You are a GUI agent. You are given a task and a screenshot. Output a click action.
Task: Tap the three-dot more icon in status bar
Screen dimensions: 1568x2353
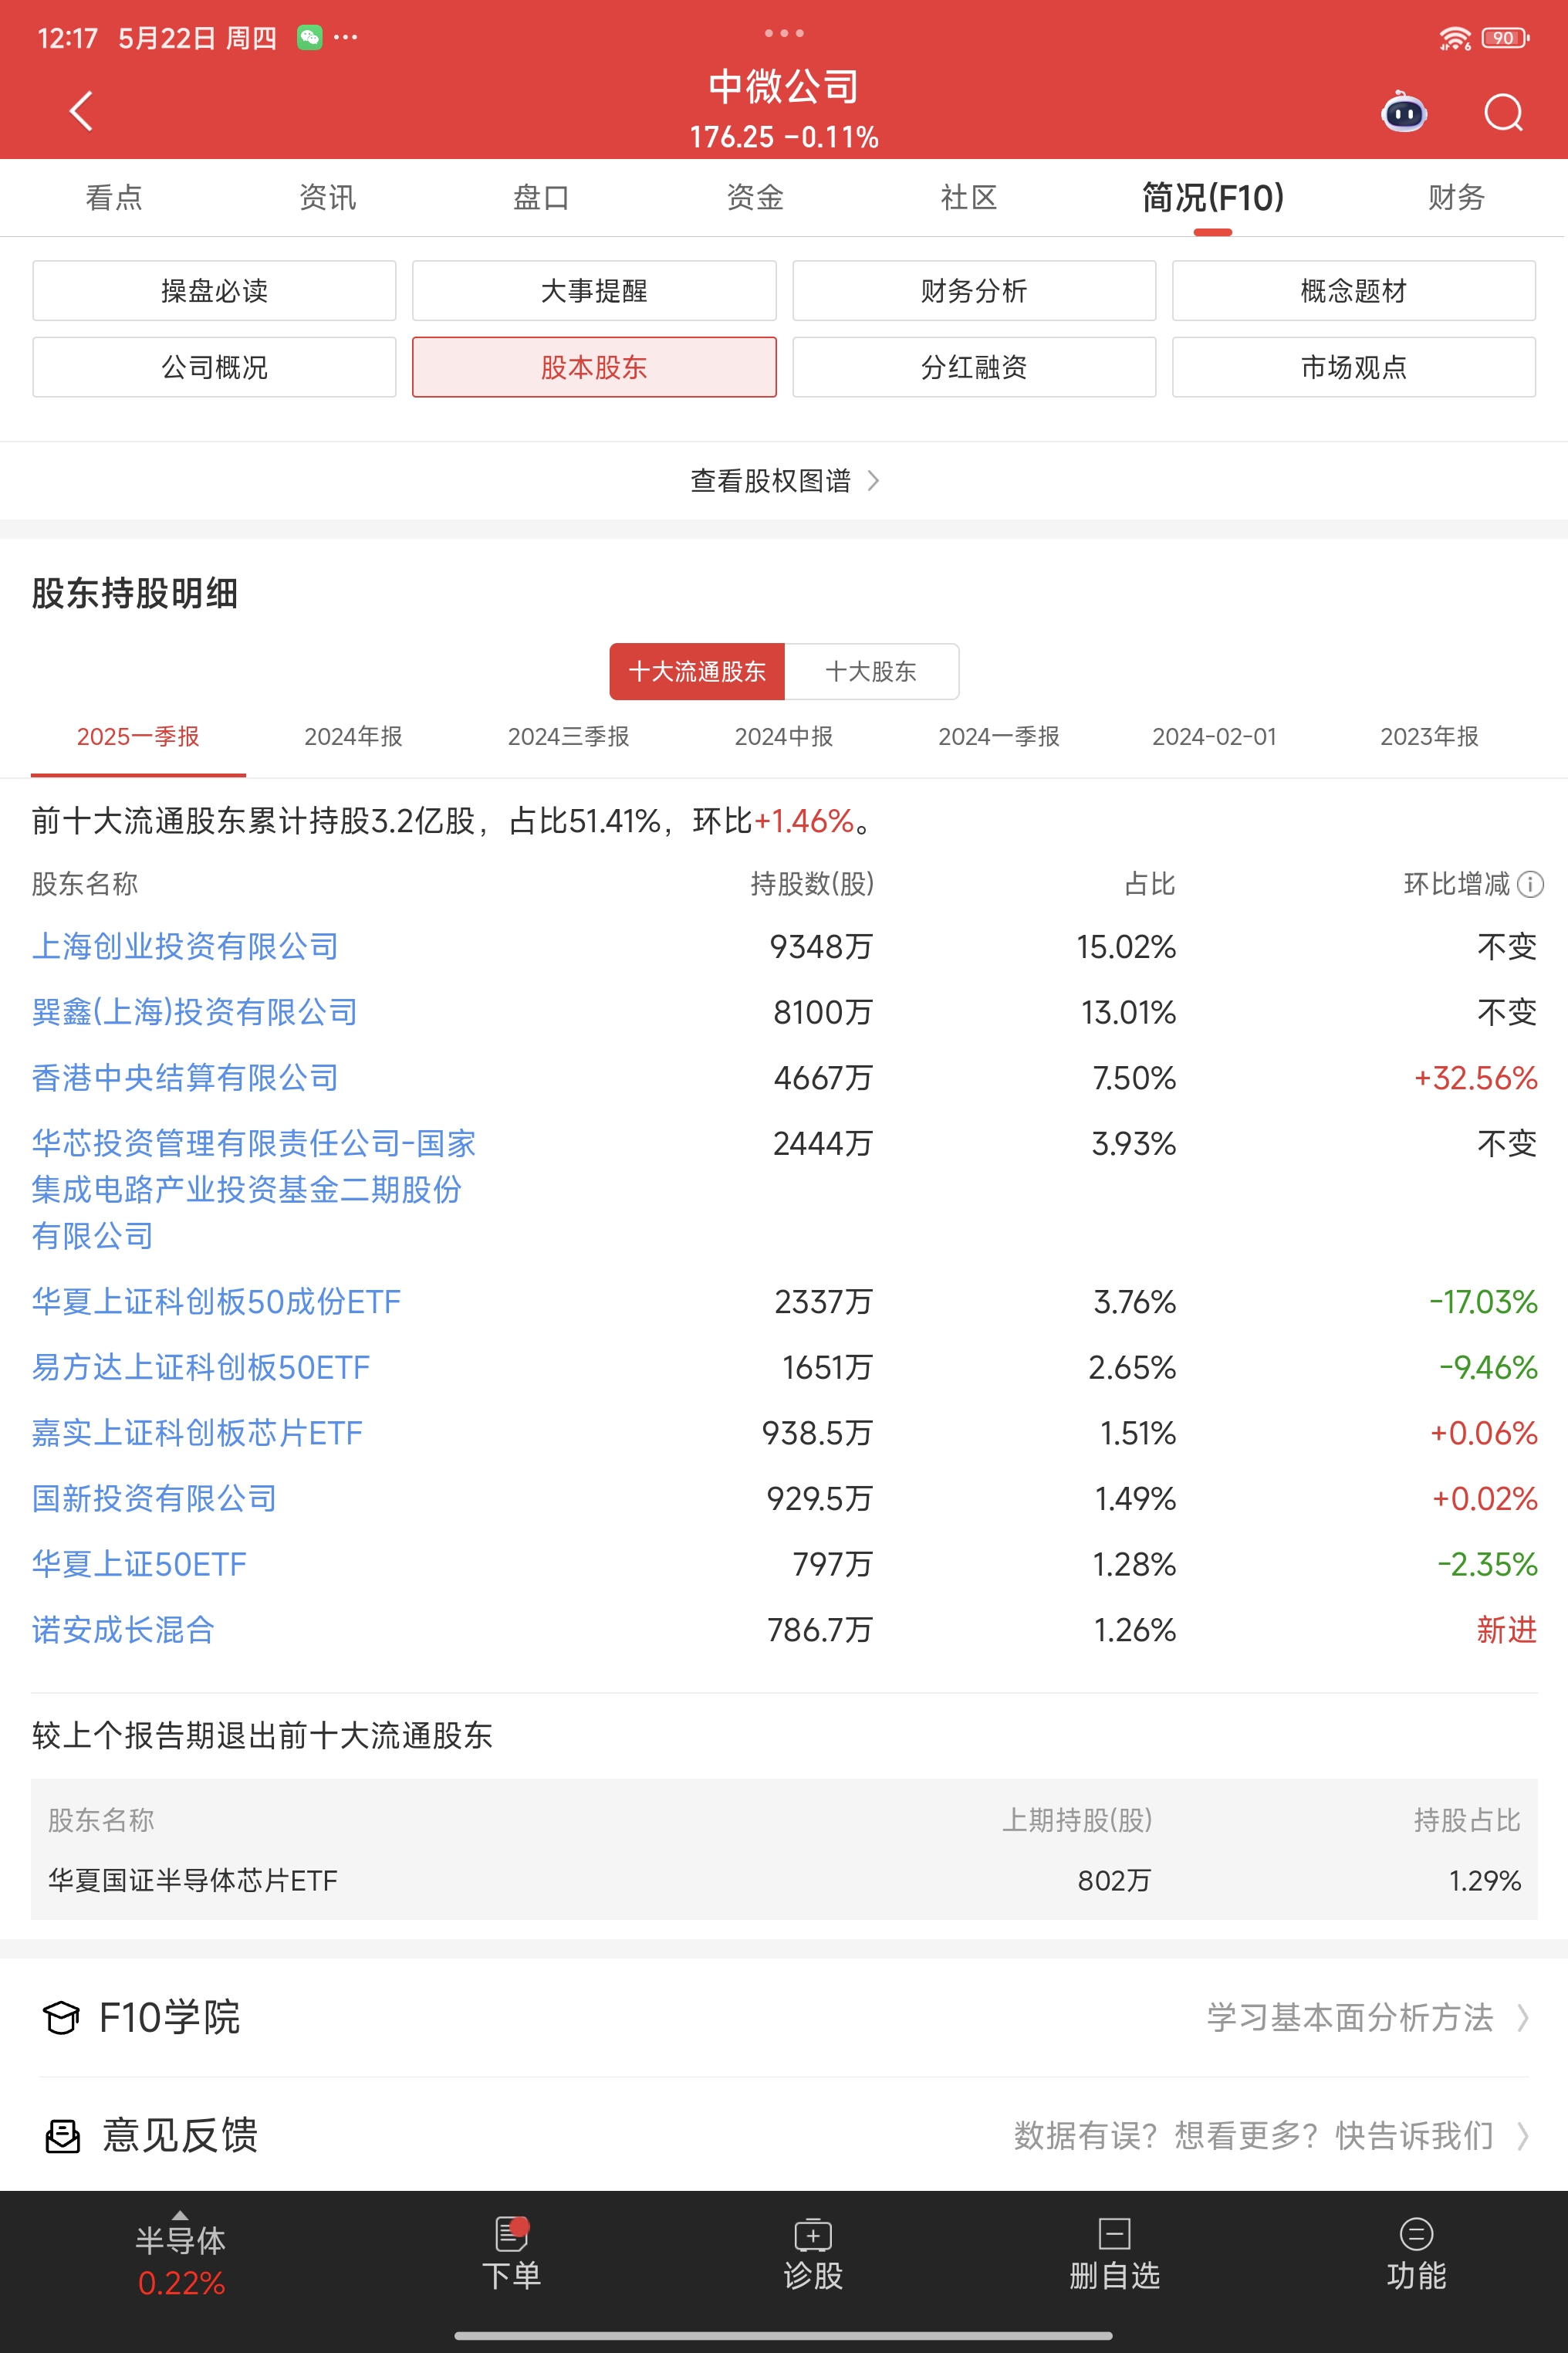346,38
